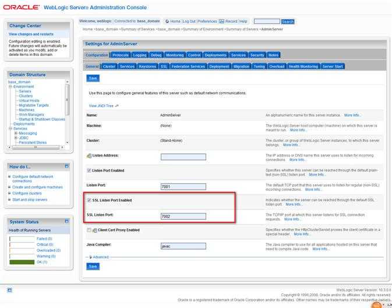Toggle the SSL Listen Port Enabled checkbox
This screenshot has width=392, height=308.
coord(89,200)
